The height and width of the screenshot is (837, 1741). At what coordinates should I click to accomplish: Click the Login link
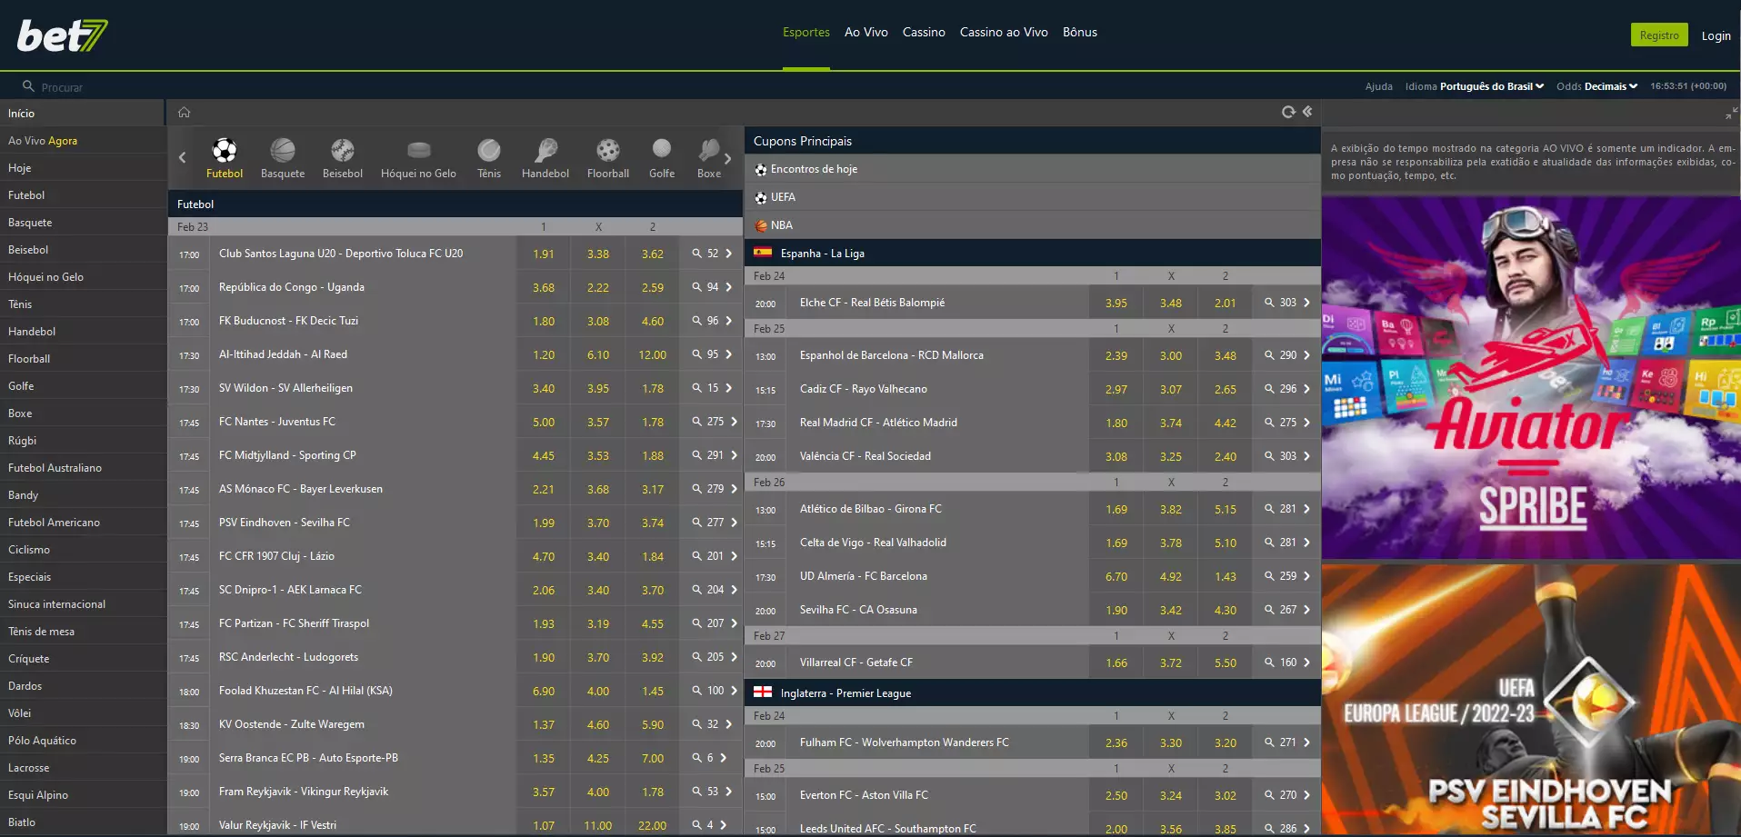(x=1716, y=35)
